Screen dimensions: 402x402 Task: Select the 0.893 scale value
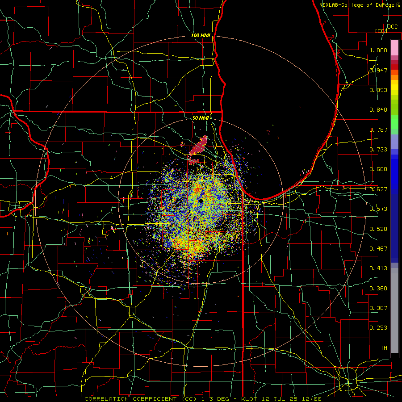click(x=378, y=90)
